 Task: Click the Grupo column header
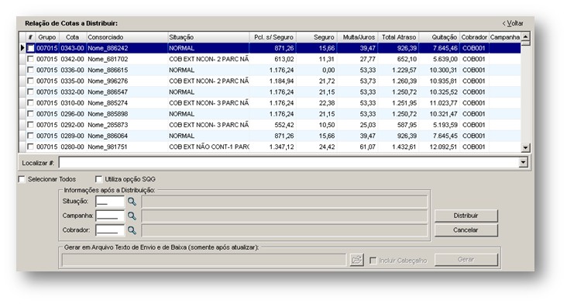click(47, 37)
